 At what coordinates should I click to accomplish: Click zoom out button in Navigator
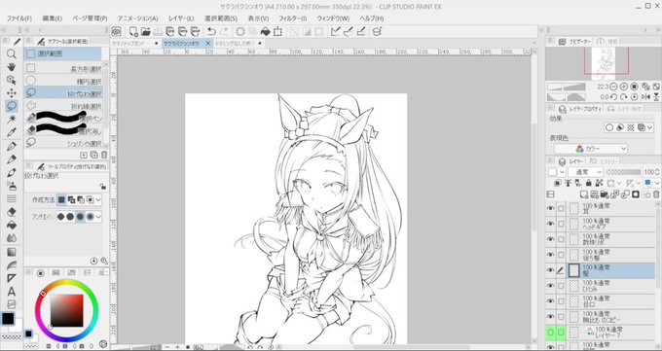613,87
